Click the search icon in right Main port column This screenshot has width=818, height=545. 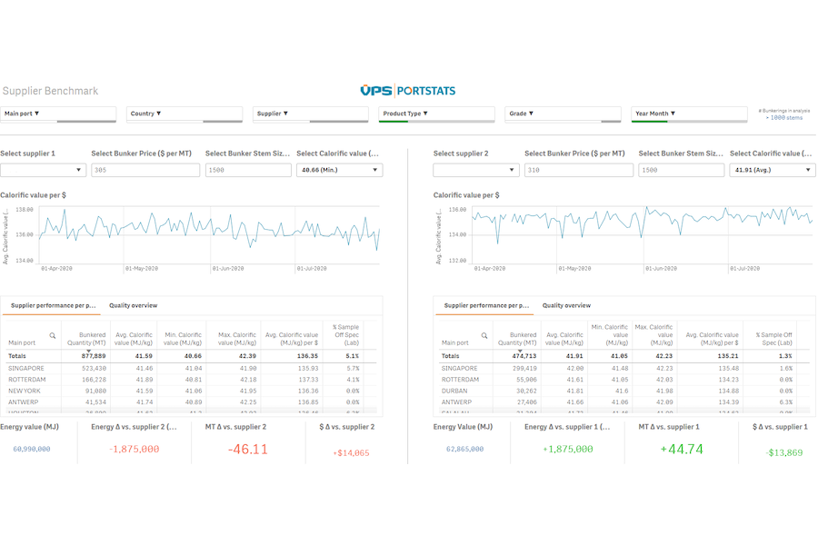pyautogui.click(x=484, y=336)
